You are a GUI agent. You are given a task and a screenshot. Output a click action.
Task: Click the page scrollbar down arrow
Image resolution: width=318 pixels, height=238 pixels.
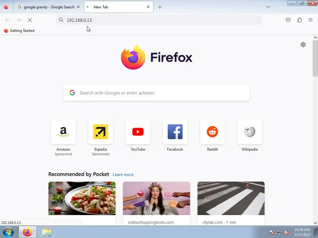[315, 223]
